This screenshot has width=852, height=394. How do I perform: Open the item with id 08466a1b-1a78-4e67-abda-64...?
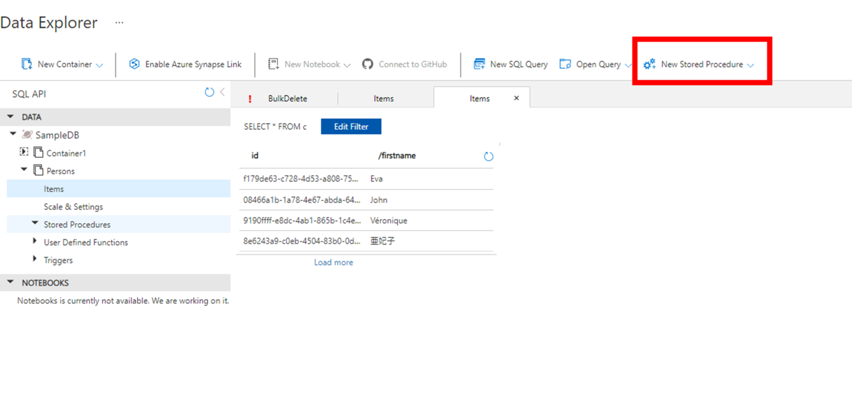[301, 200]
